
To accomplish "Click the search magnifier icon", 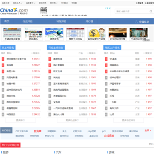I will [151, 11].
